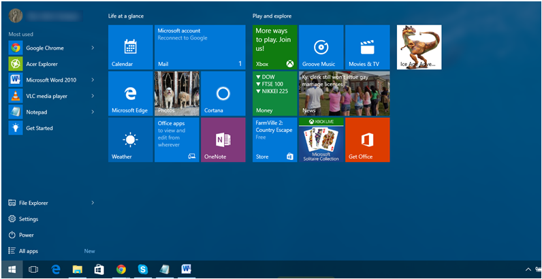Screen dimensions: 542x279
Task: Open Task View from taskbar
Action: (33, 269)
